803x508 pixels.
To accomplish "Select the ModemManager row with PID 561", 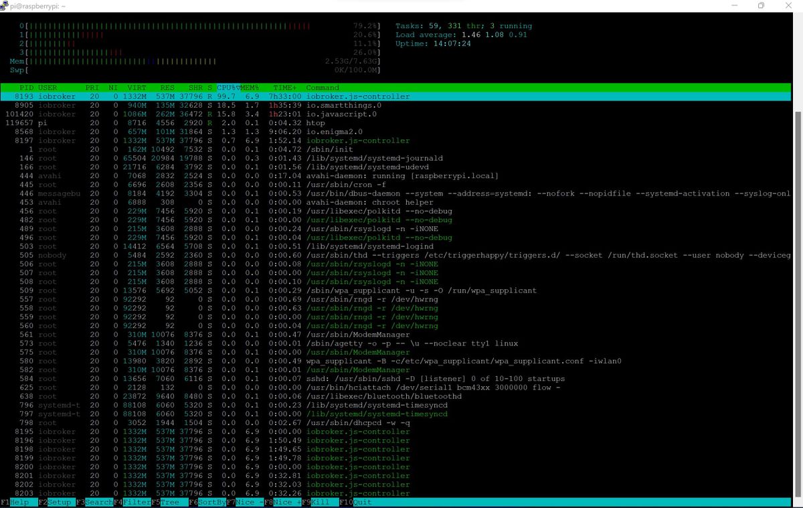I will pos(395,335).
